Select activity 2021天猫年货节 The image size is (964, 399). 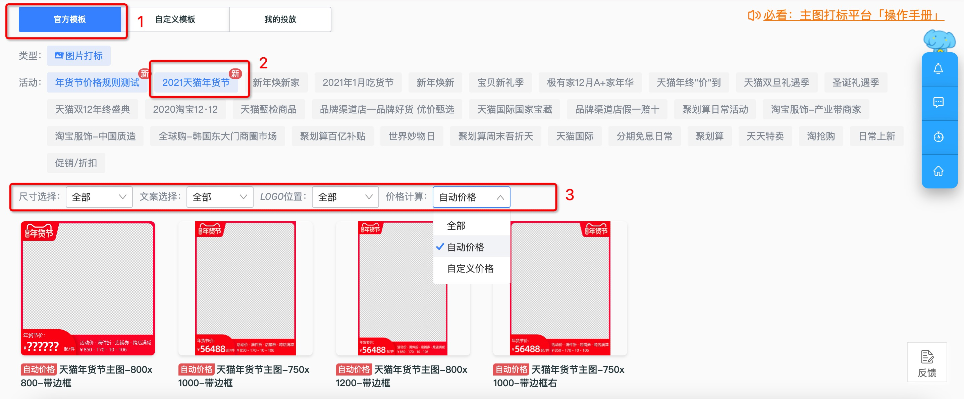196,82
